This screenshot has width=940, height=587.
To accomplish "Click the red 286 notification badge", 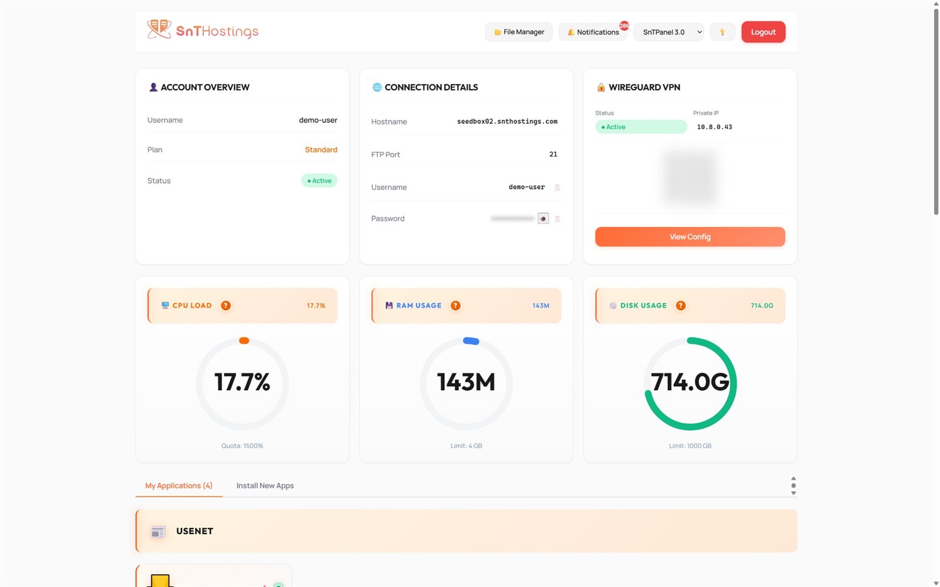I will 624,25.
